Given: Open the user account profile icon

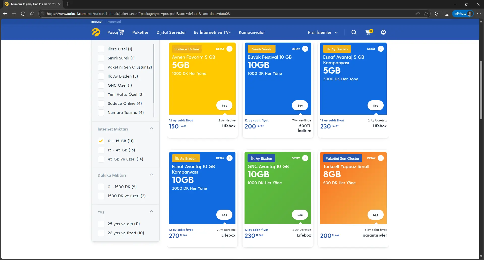Looking at the screenshot, I should click(x=383, y=32).
